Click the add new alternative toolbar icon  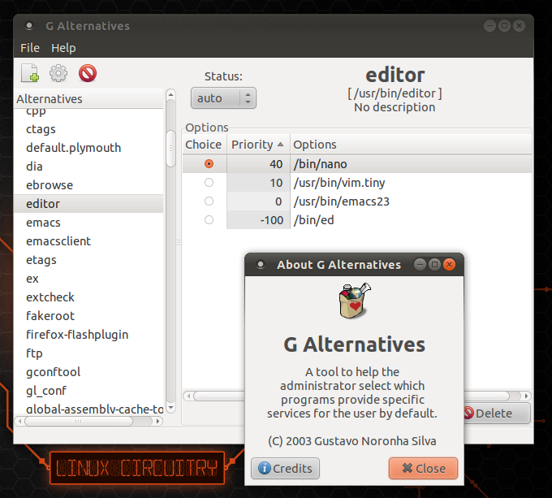point(30,73)
